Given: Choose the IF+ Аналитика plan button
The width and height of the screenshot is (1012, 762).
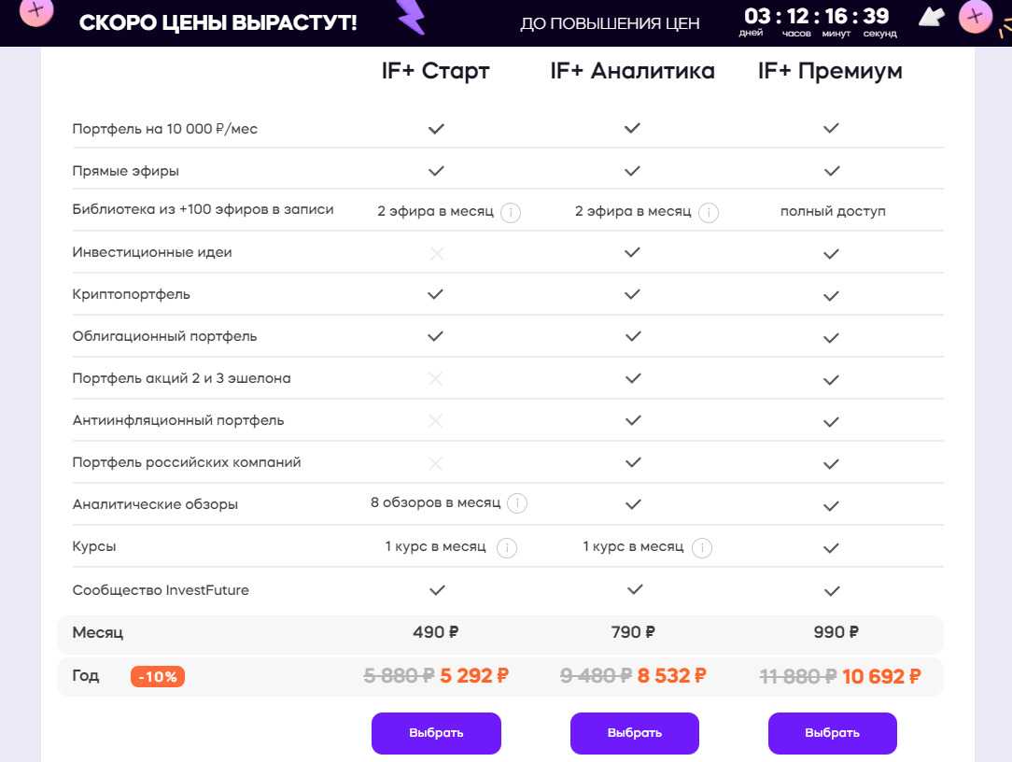Looking at the screenshot, I should pos(635,733).
